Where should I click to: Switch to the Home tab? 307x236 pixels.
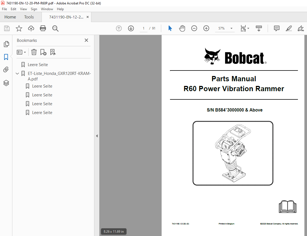pos(10,17)
